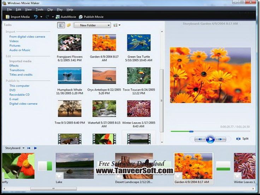This screenshot has height=195, width=260.
Task: Click the Split clip button
Action: pyautogui.click(x=242, y=138)
